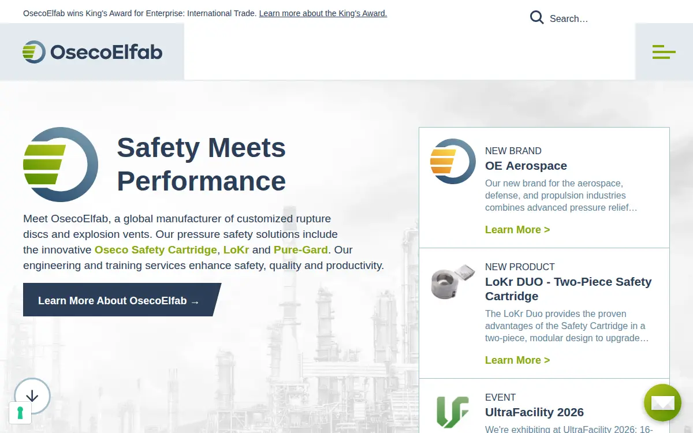Open the LoKr product link
The width and height of the screenshot is (693, 433).
coord(236,250)
